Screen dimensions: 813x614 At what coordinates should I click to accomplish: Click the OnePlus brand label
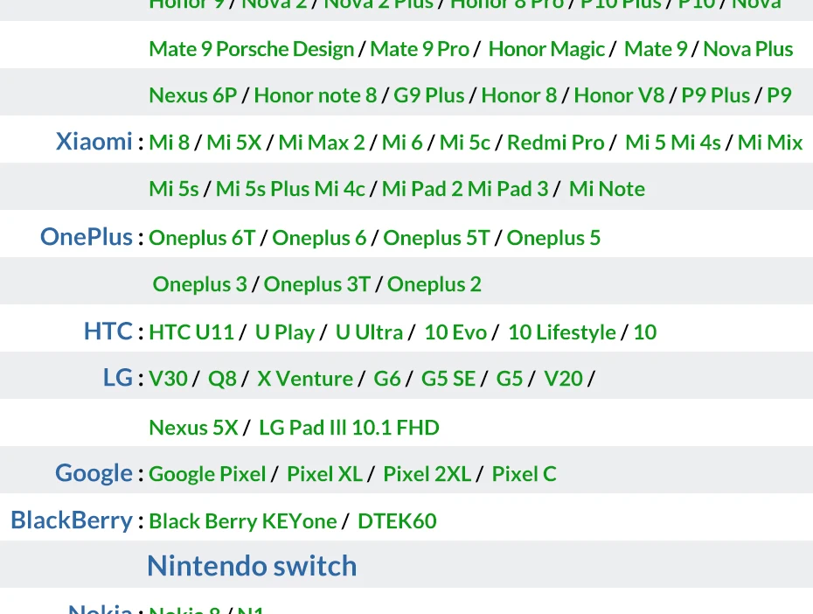click(x=87, y=236)
